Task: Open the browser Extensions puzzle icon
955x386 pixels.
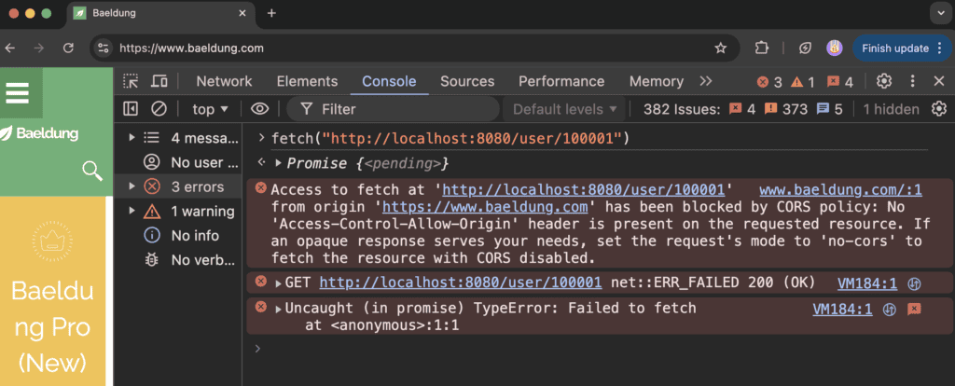Action: (761, 48)
